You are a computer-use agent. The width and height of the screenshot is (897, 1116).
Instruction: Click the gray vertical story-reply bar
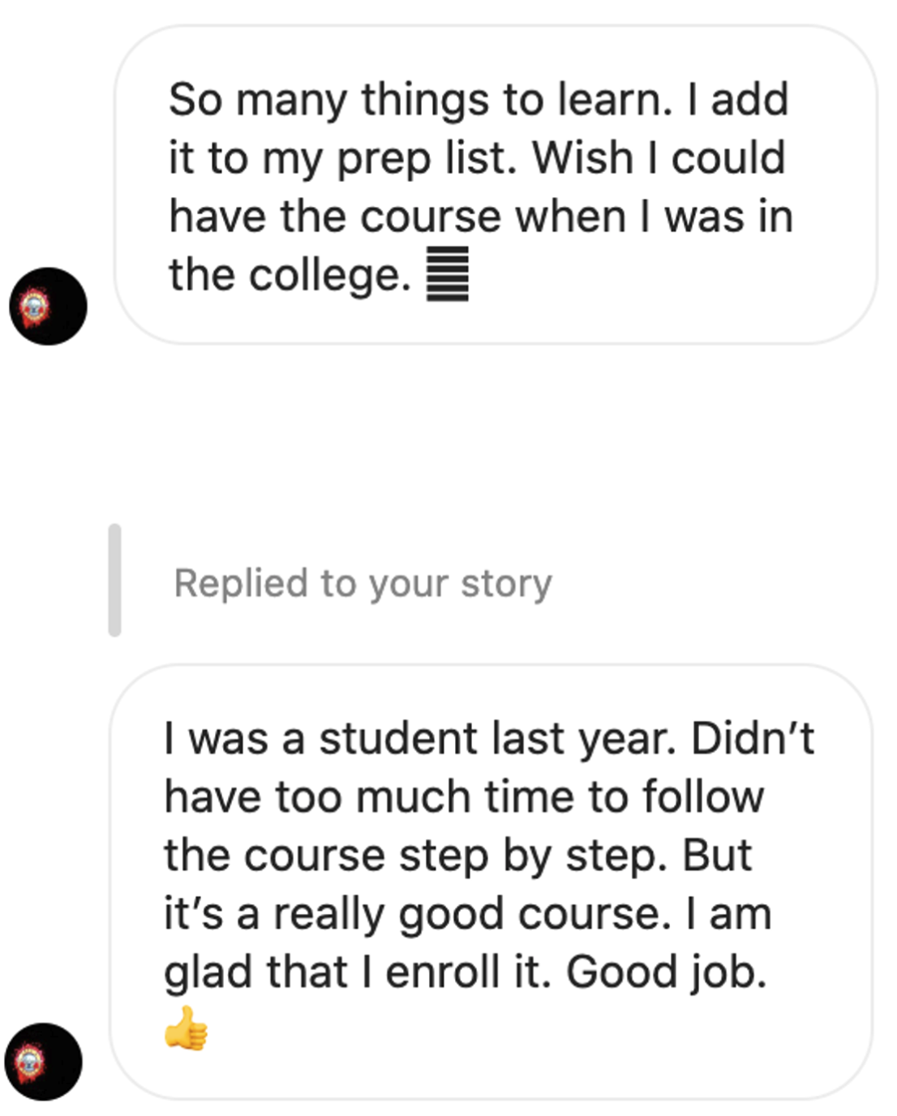point(114,580)
